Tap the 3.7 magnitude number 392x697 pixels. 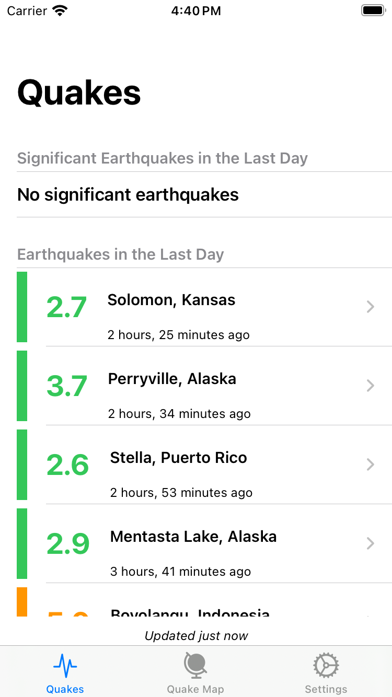coord(66,386)
